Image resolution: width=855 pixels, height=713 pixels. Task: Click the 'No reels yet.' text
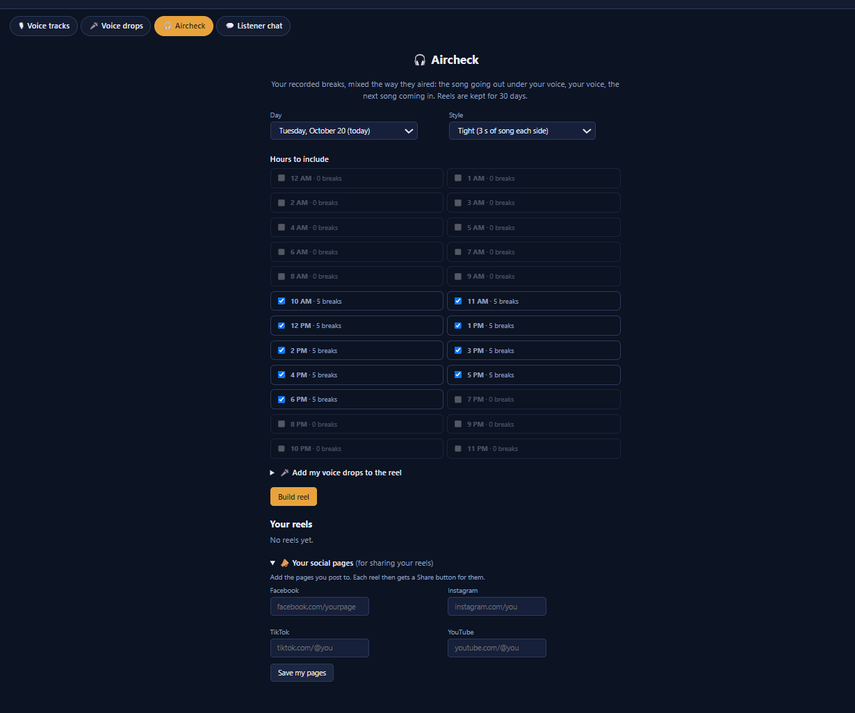(292, 540)
